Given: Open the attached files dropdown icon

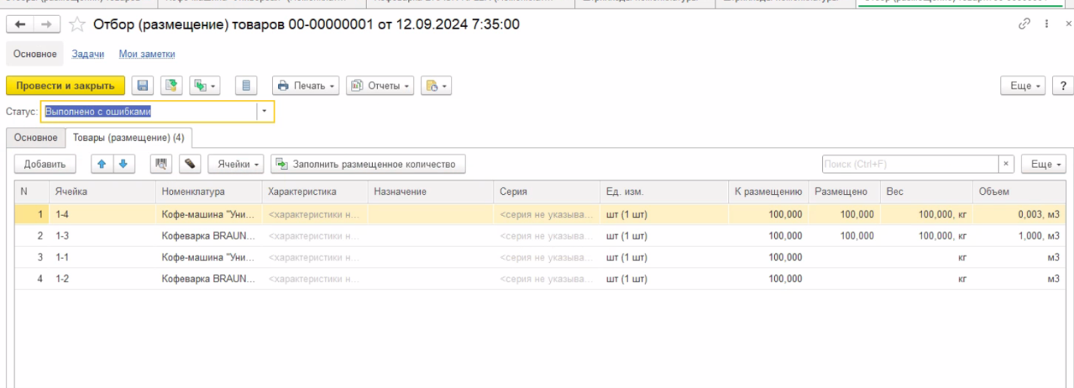Looking at the screenshot, I should tap(436, 85).
